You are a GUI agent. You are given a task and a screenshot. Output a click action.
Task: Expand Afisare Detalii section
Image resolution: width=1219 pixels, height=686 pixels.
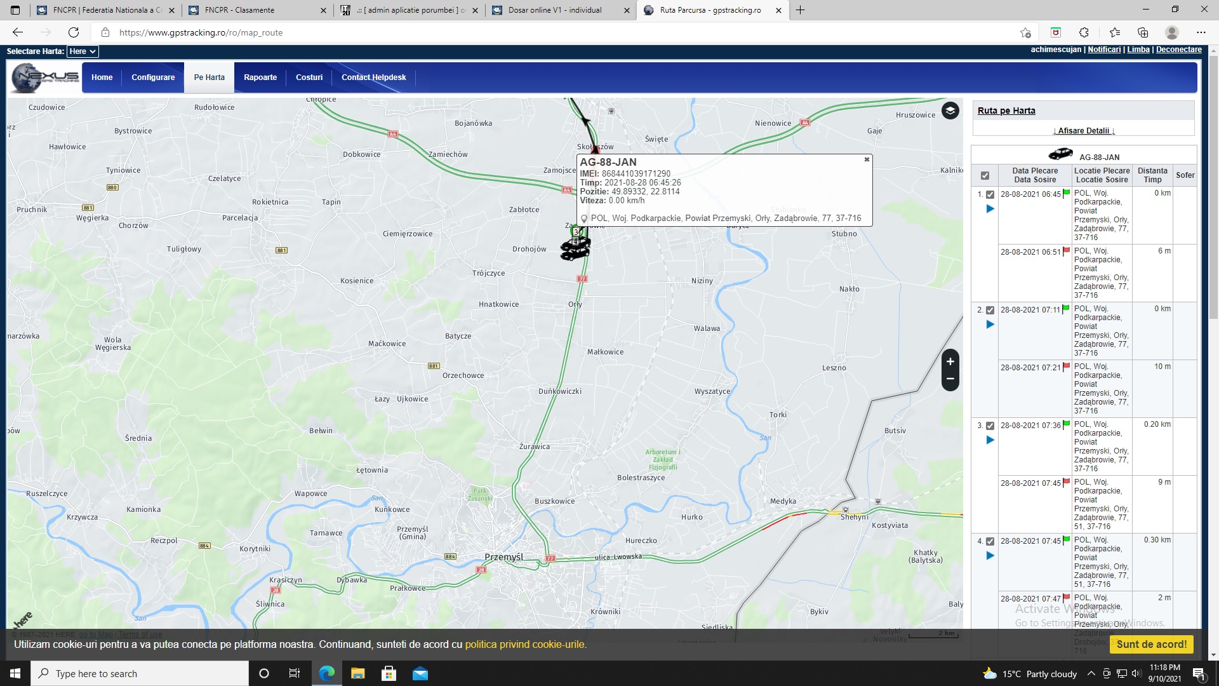1083,131
